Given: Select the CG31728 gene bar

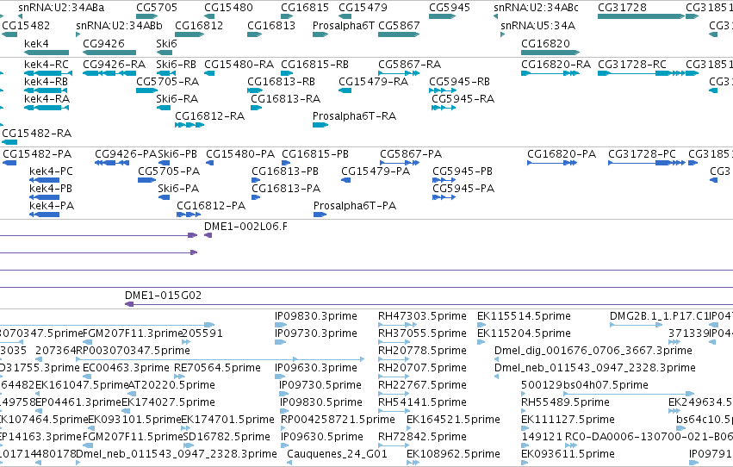Looking at the screenshot, I should [x=642, y=16].
